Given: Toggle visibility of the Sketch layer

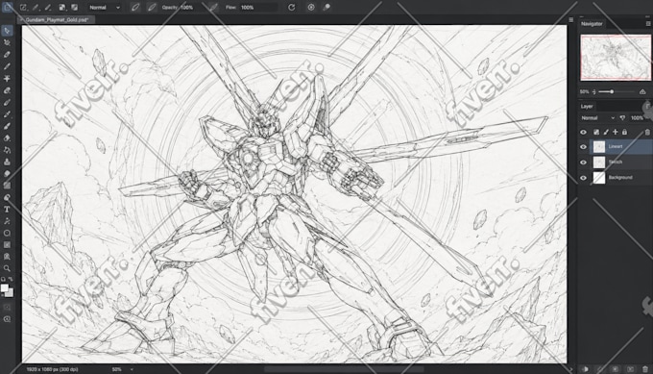Looking at the screenshot, I should pos(583,162).
